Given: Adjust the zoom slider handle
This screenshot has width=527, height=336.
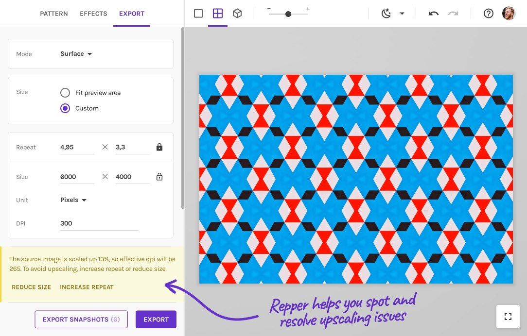Looking at the screenshot, I should pos(288,14).
